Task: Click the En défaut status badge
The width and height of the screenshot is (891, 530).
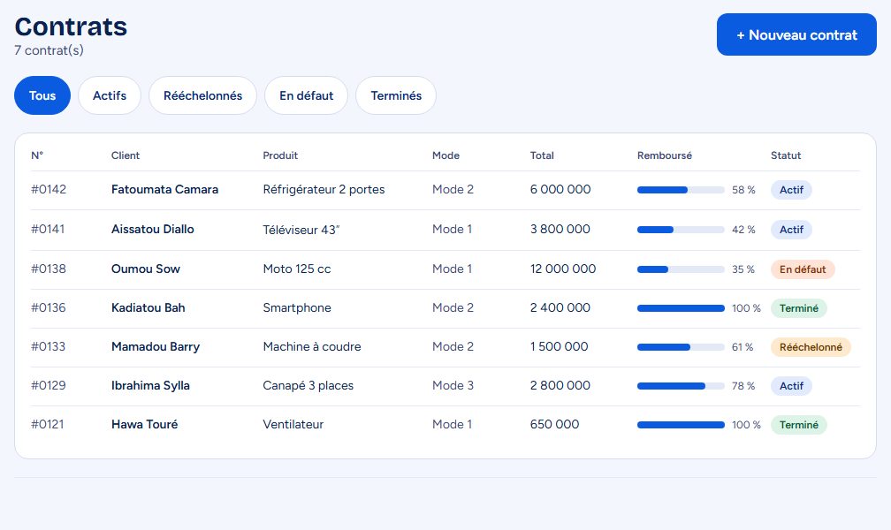Action: 803,269
